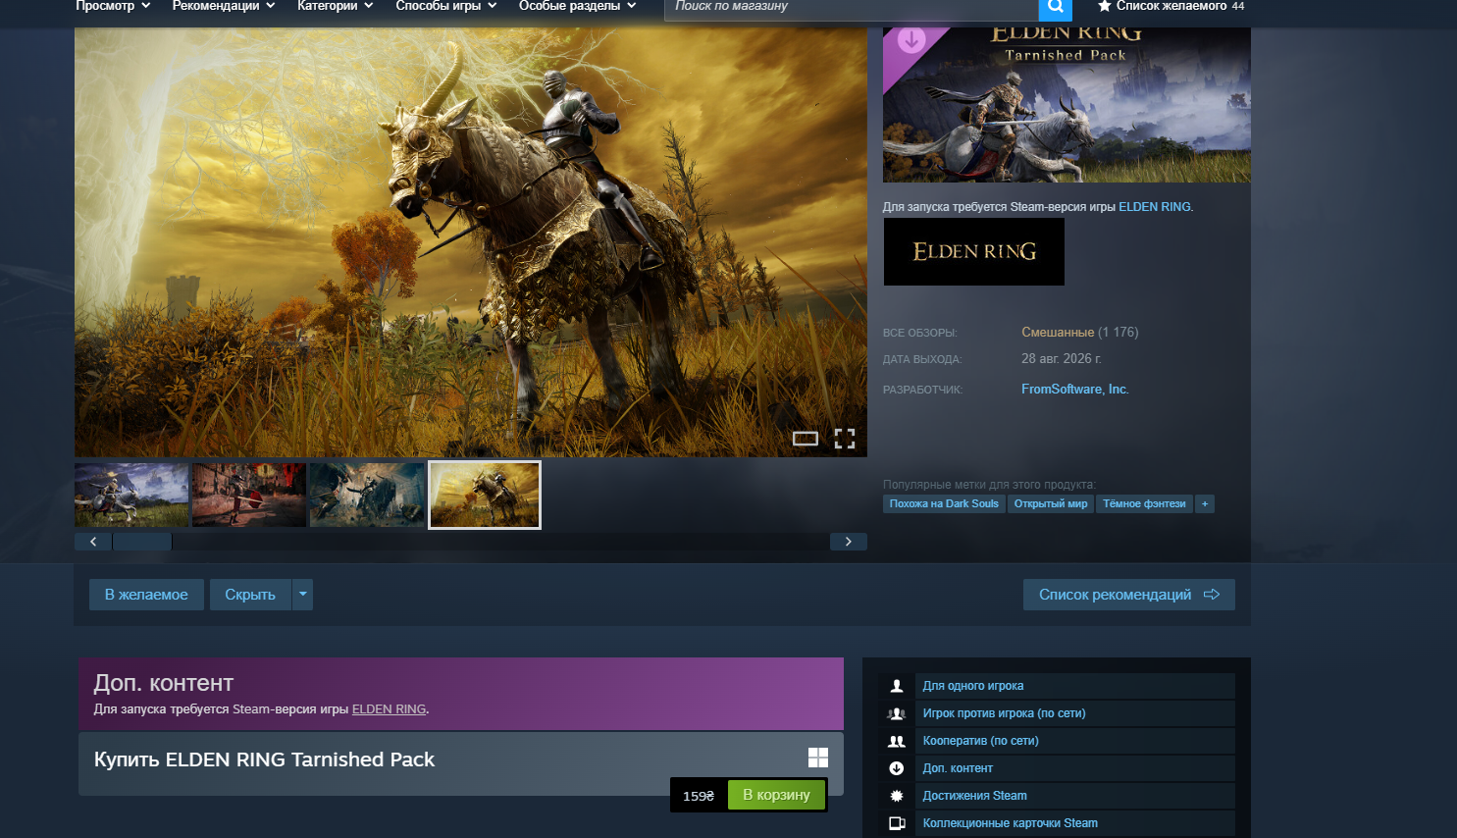1457x838 pixels.
Task: Click the wishlist star icon in the header
Action: pos(1104,6)
